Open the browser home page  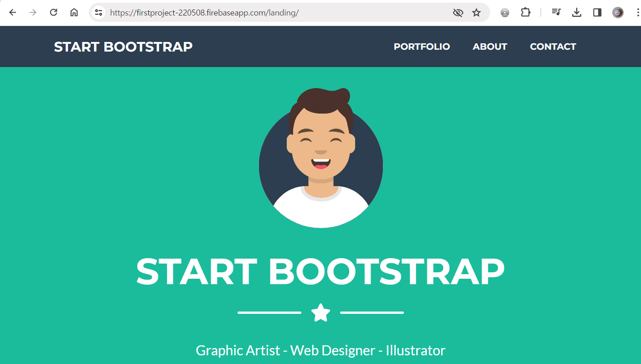[74, 12]
